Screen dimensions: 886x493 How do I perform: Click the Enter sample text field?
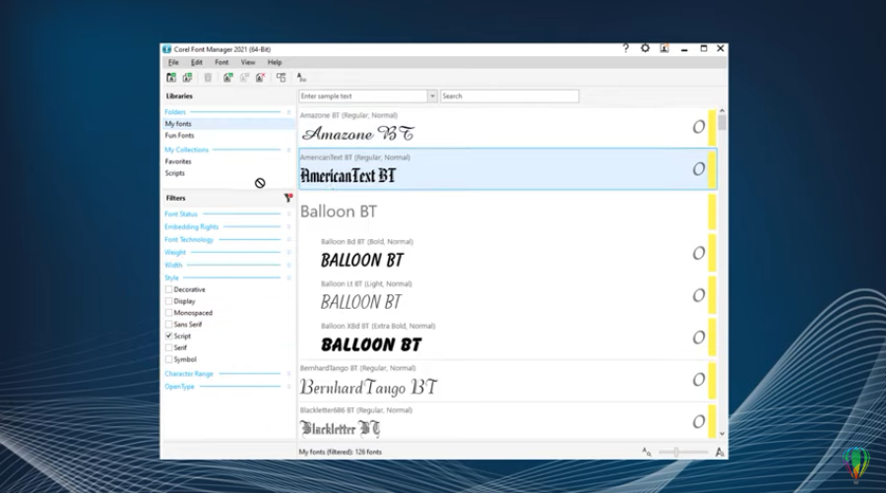(363, 96)
